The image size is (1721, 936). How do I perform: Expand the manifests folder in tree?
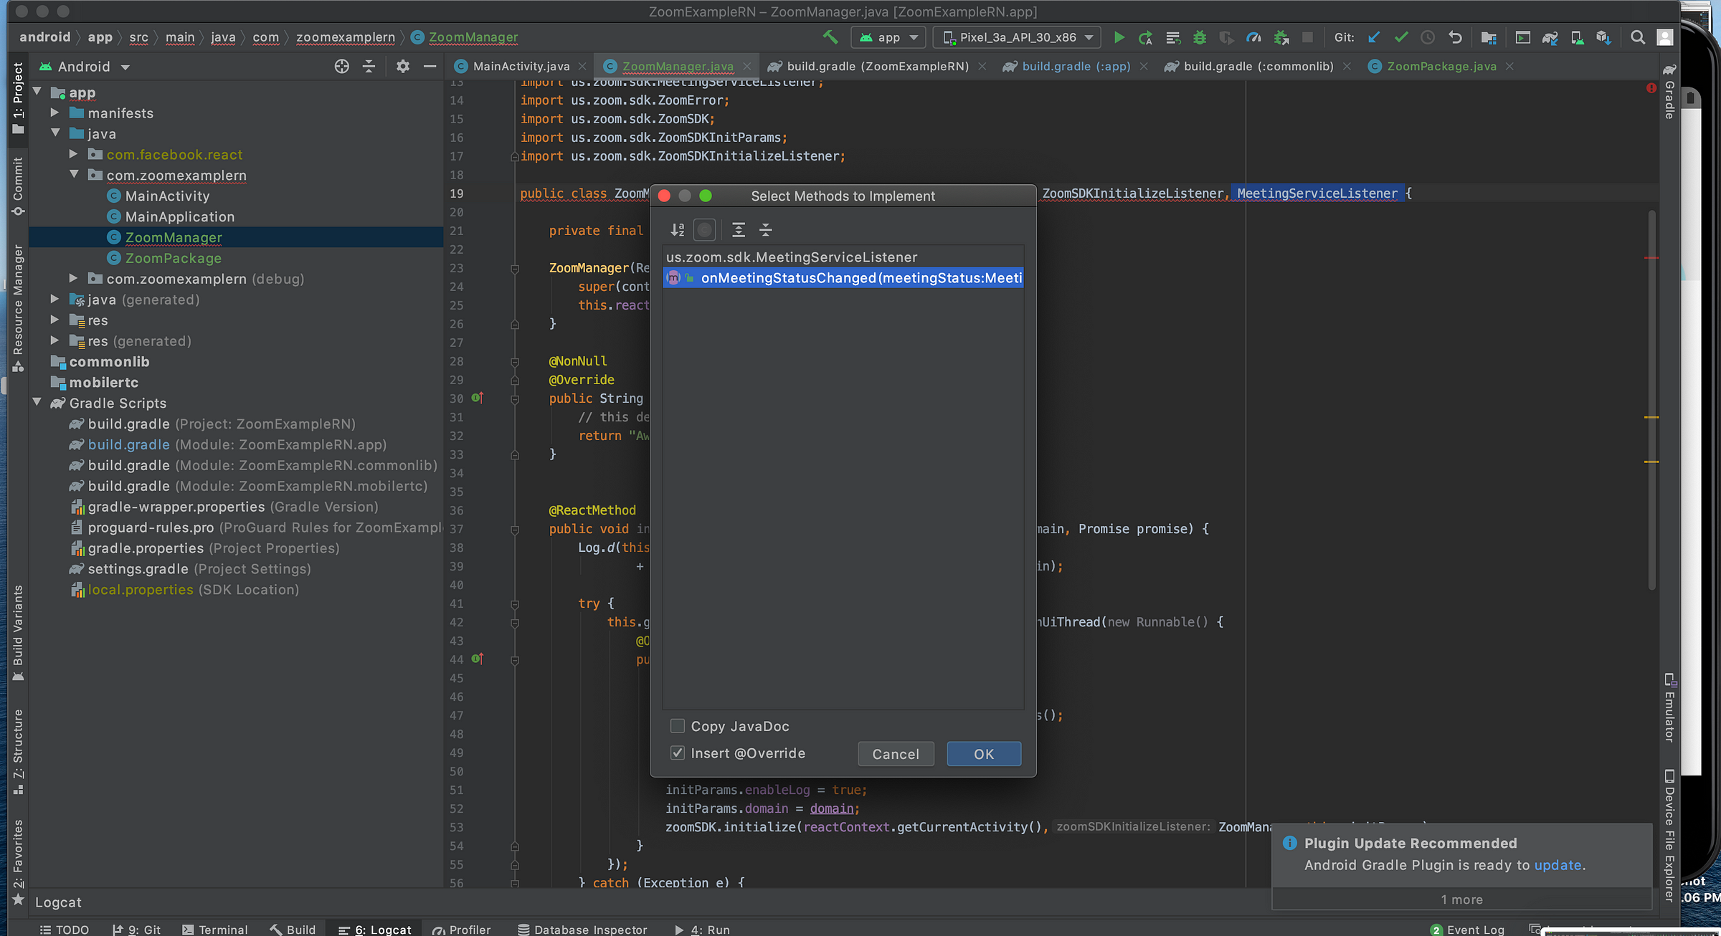[x=54, y=113]
